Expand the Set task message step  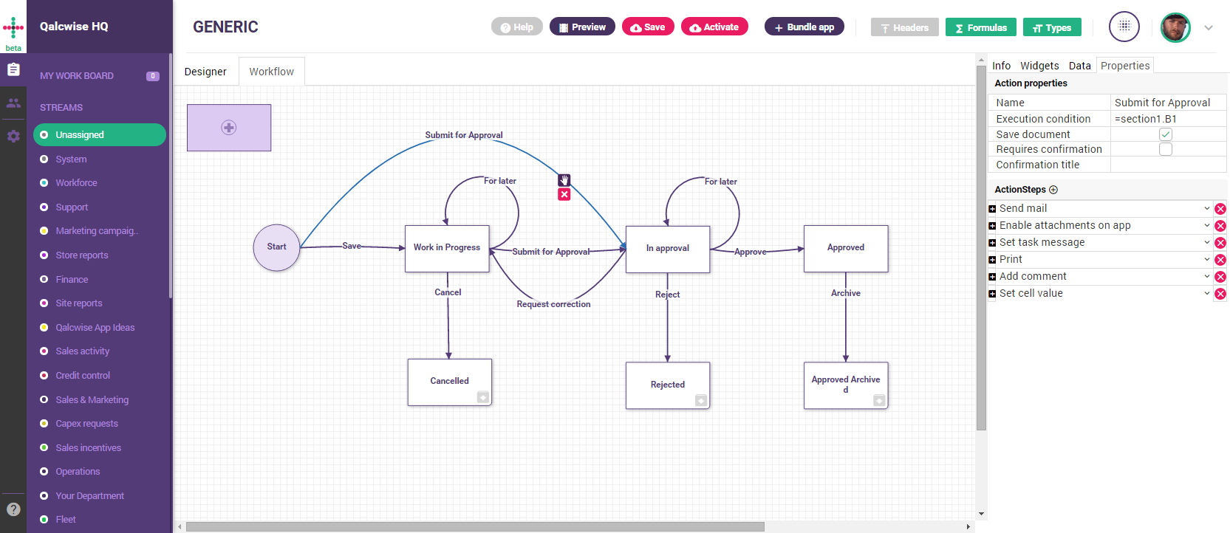(992, 243)
